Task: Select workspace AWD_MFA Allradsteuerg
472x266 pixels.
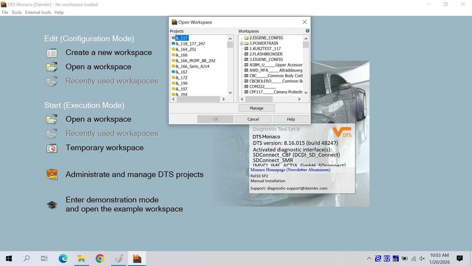Action: pyautogui.click(x=276, y=70)
